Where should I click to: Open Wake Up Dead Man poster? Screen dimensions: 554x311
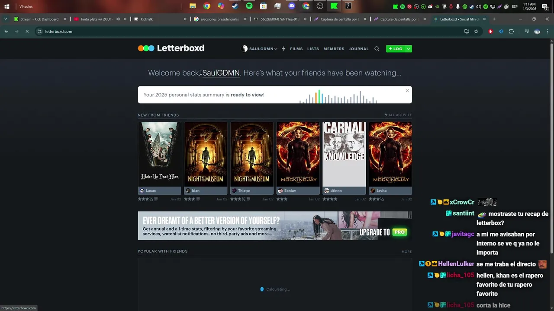(159, 154)
